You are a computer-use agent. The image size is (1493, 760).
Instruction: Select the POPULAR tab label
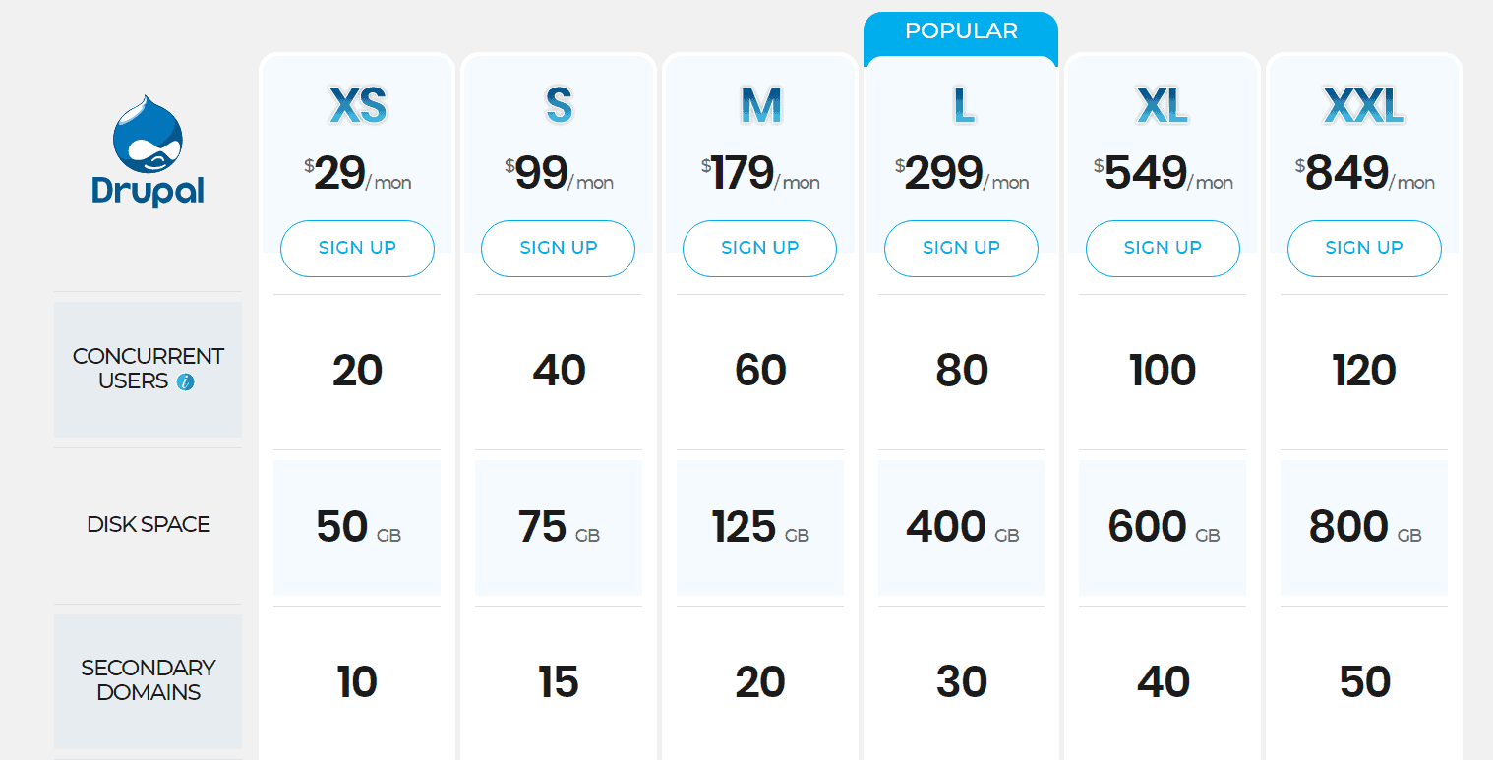[x=961, y=31]
